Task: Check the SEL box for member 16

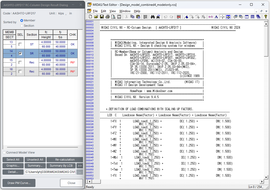Action: [20, 71]
